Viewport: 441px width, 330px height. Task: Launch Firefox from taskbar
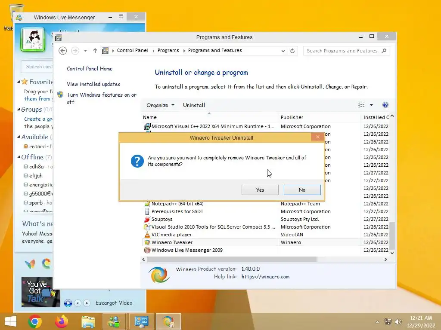tap(62, 321)
